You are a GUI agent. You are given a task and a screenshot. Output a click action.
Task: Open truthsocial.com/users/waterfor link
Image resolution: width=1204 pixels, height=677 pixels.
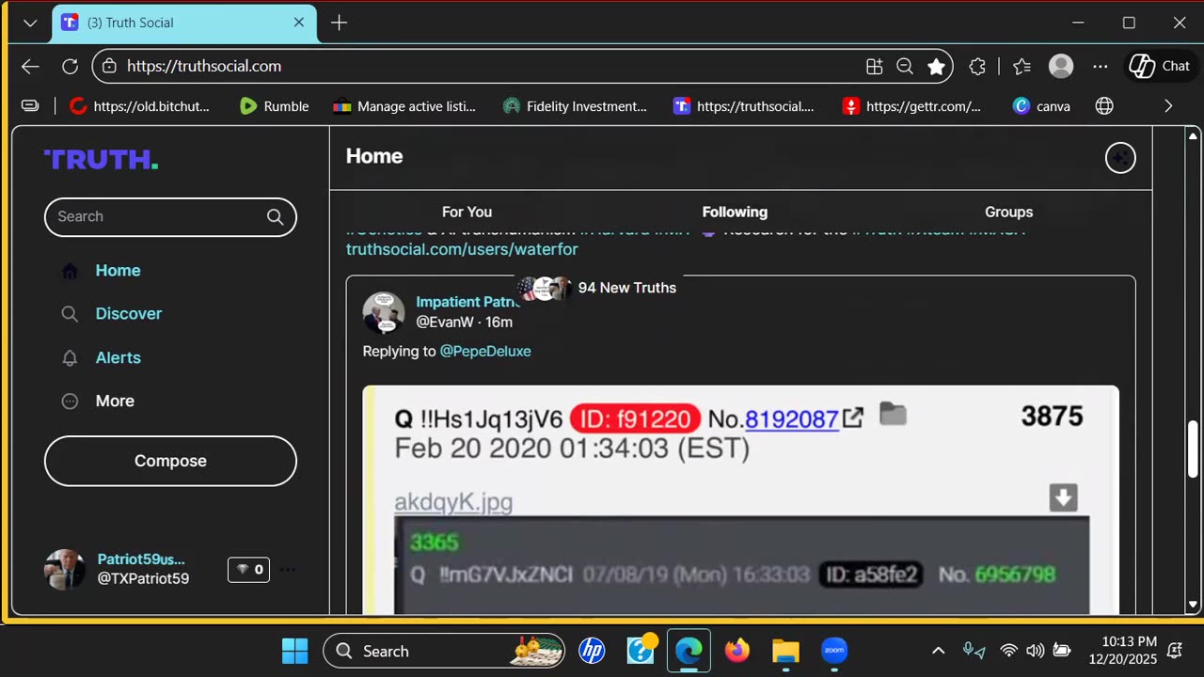462,249
